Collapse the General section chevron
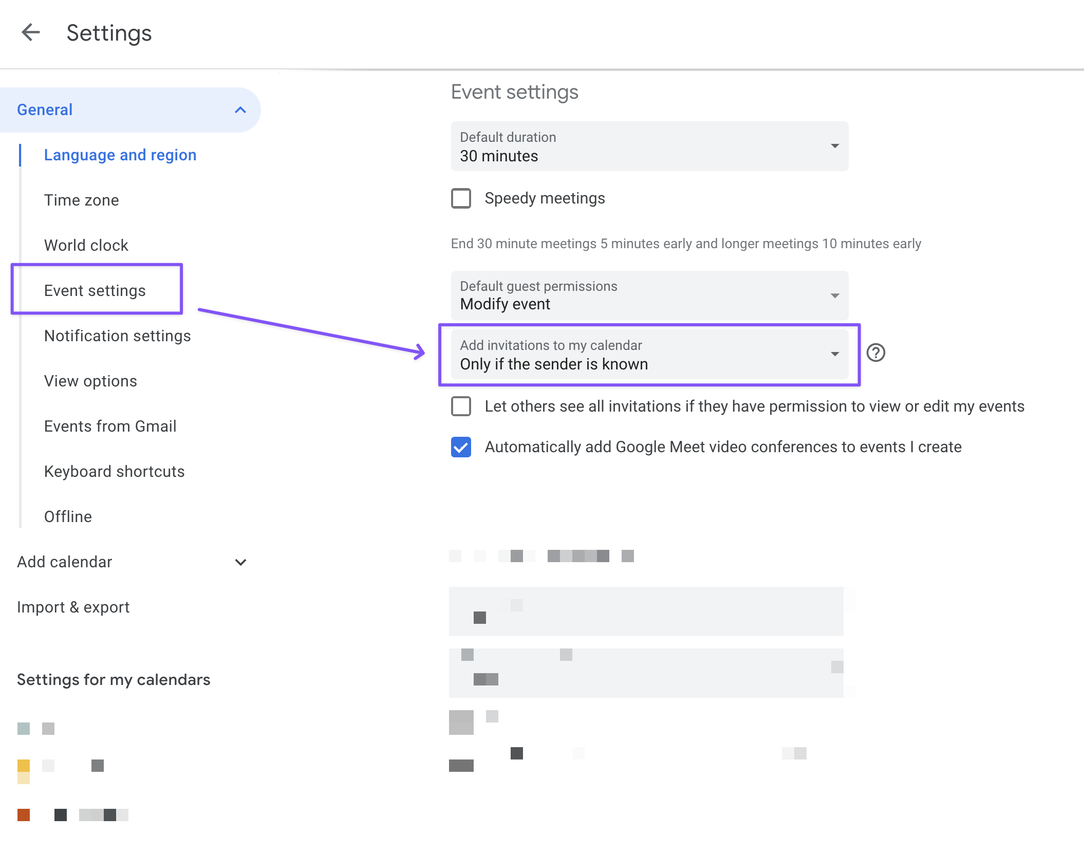 [240, 110]
